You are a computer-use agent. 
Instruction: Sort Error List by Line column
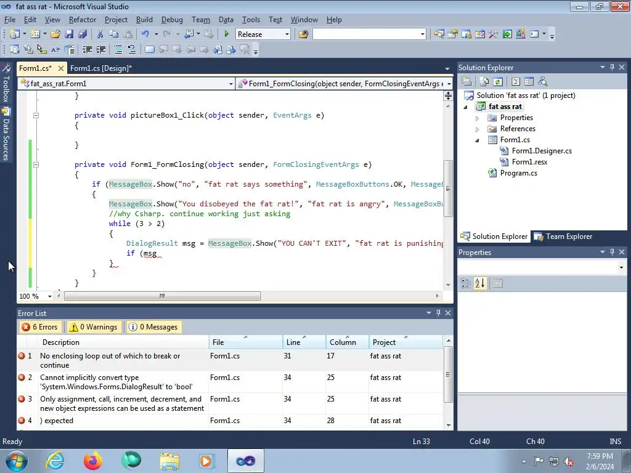304,342
